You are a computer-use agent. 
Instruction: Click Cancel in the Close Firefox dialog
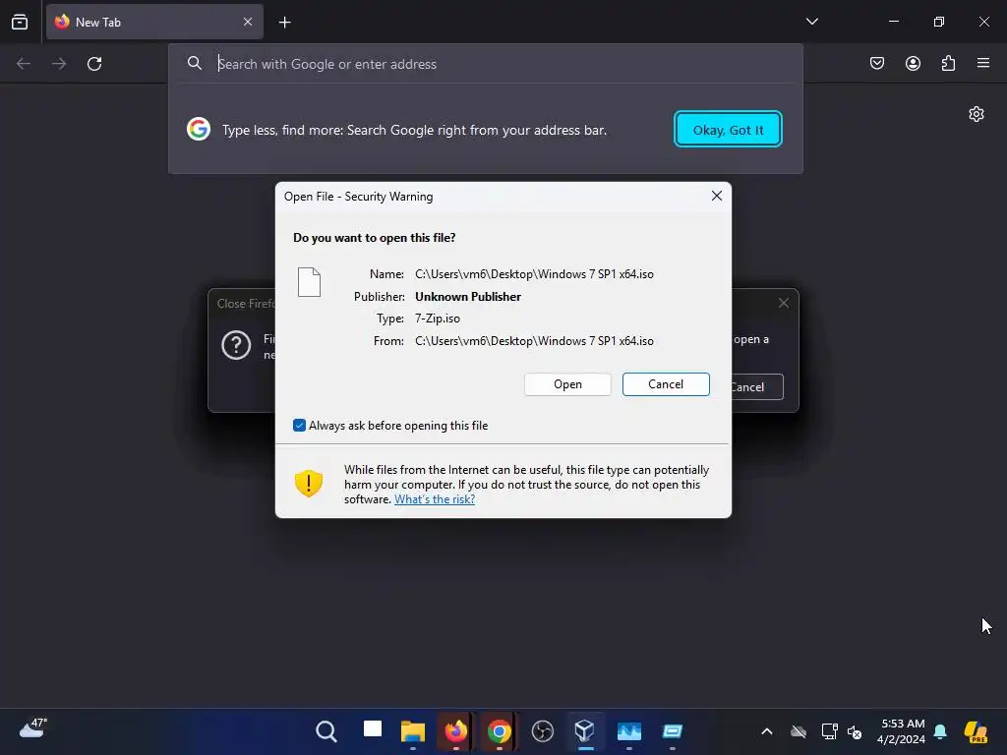(758, 387)
